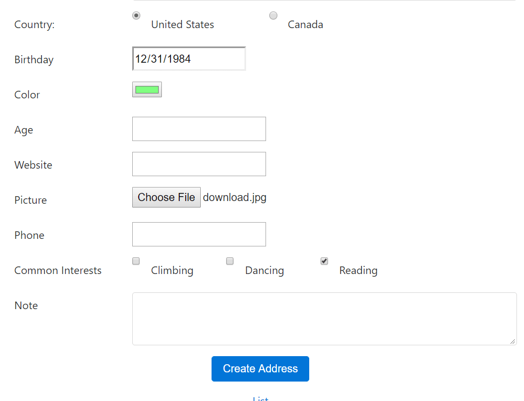The width and height of the screenshot is (524, 401).
Task: Select the United States radio button
Action: coord(136,15)
